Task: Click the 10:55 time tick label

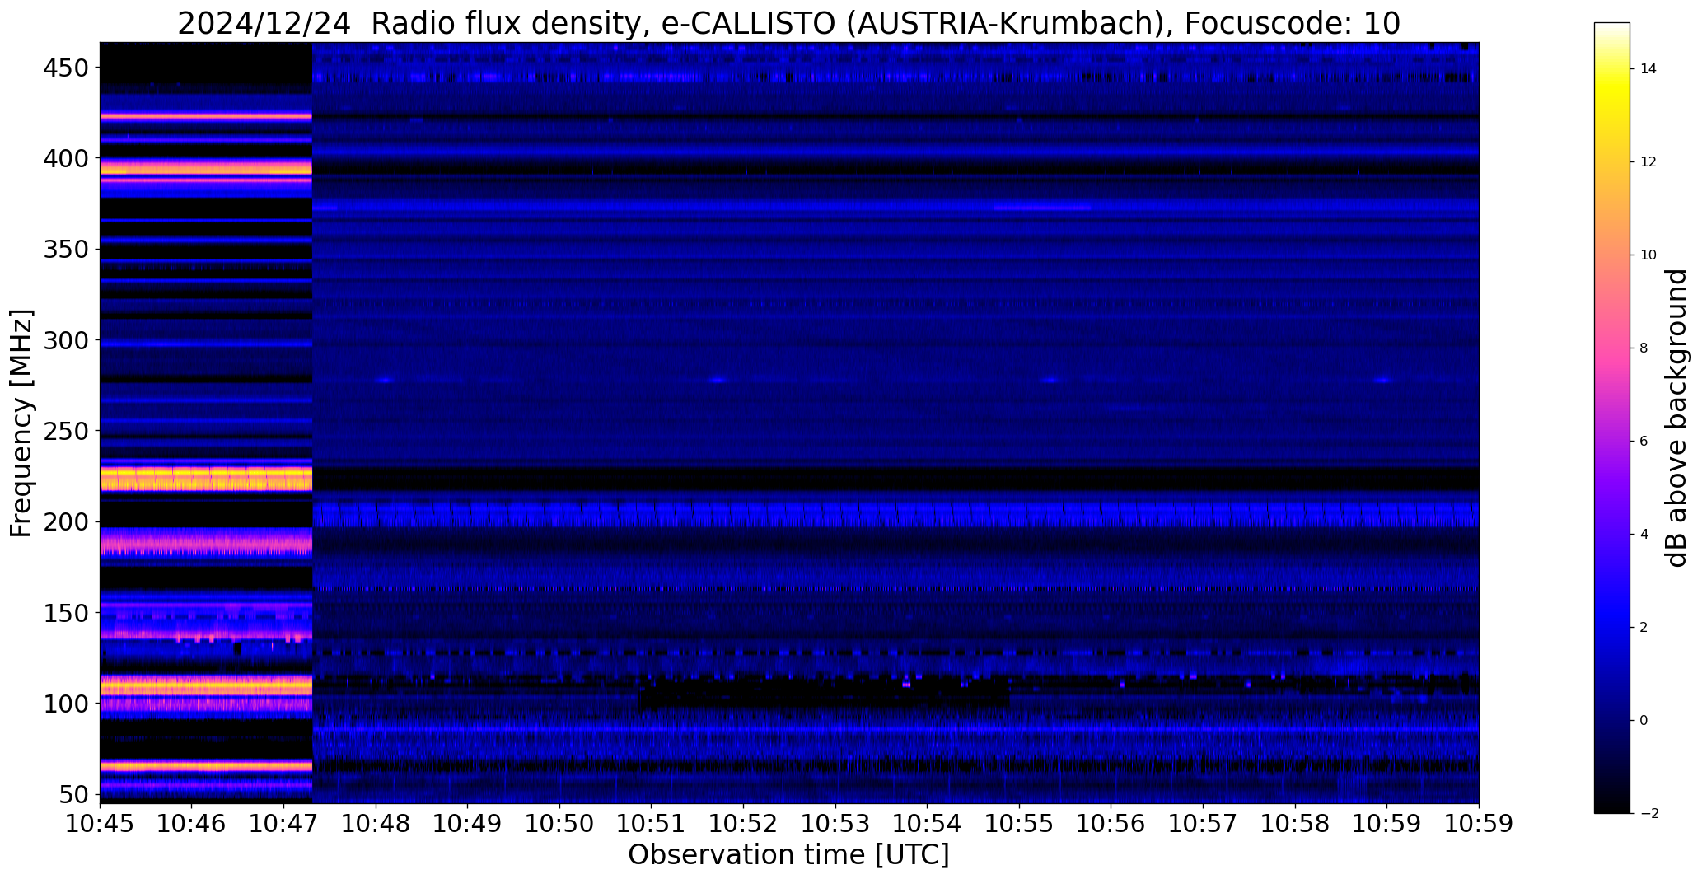Action: coord(1020,824)
